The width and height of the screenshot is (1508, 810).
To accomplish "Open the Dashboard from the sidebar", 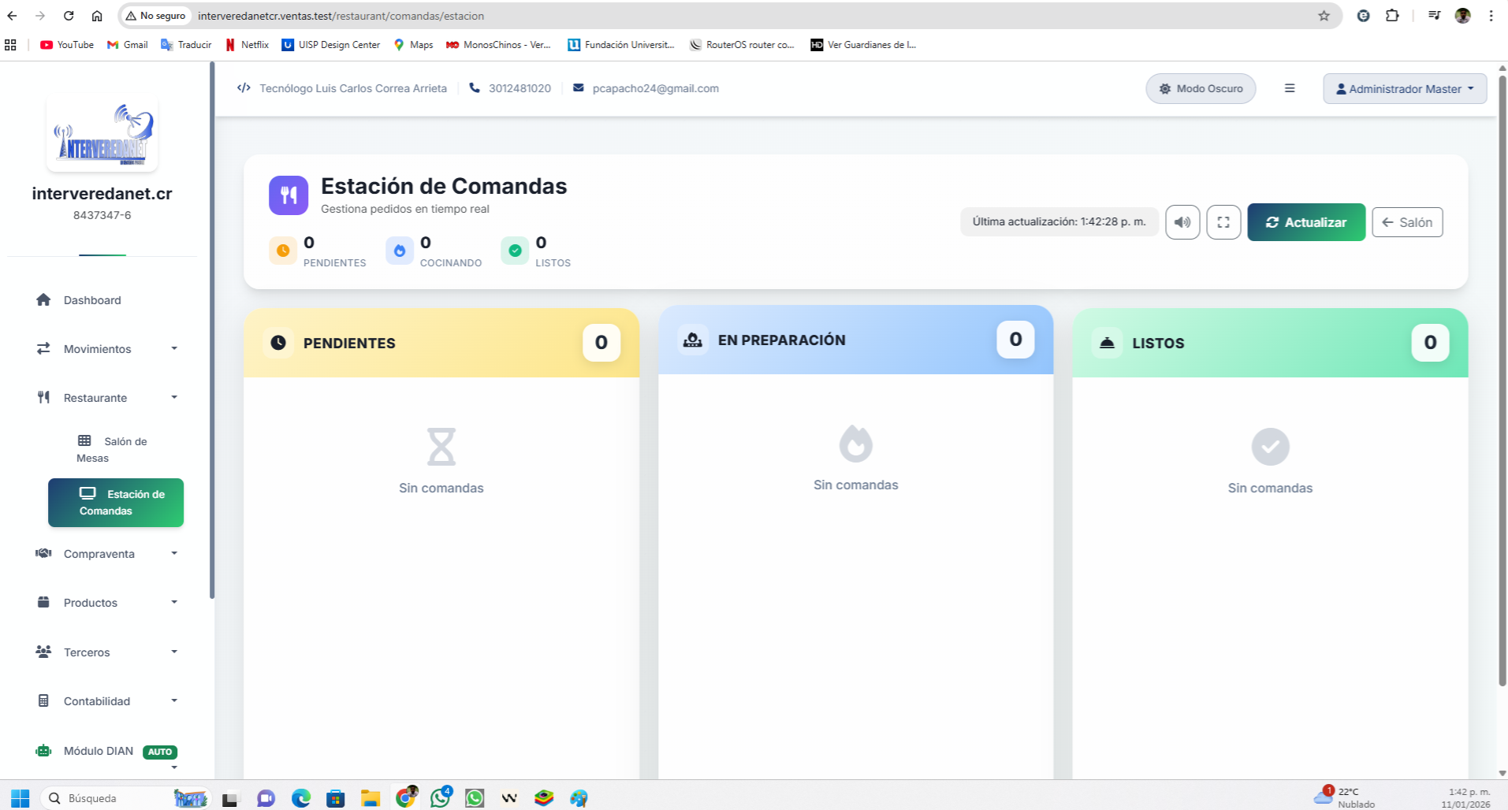I will 91,300.
